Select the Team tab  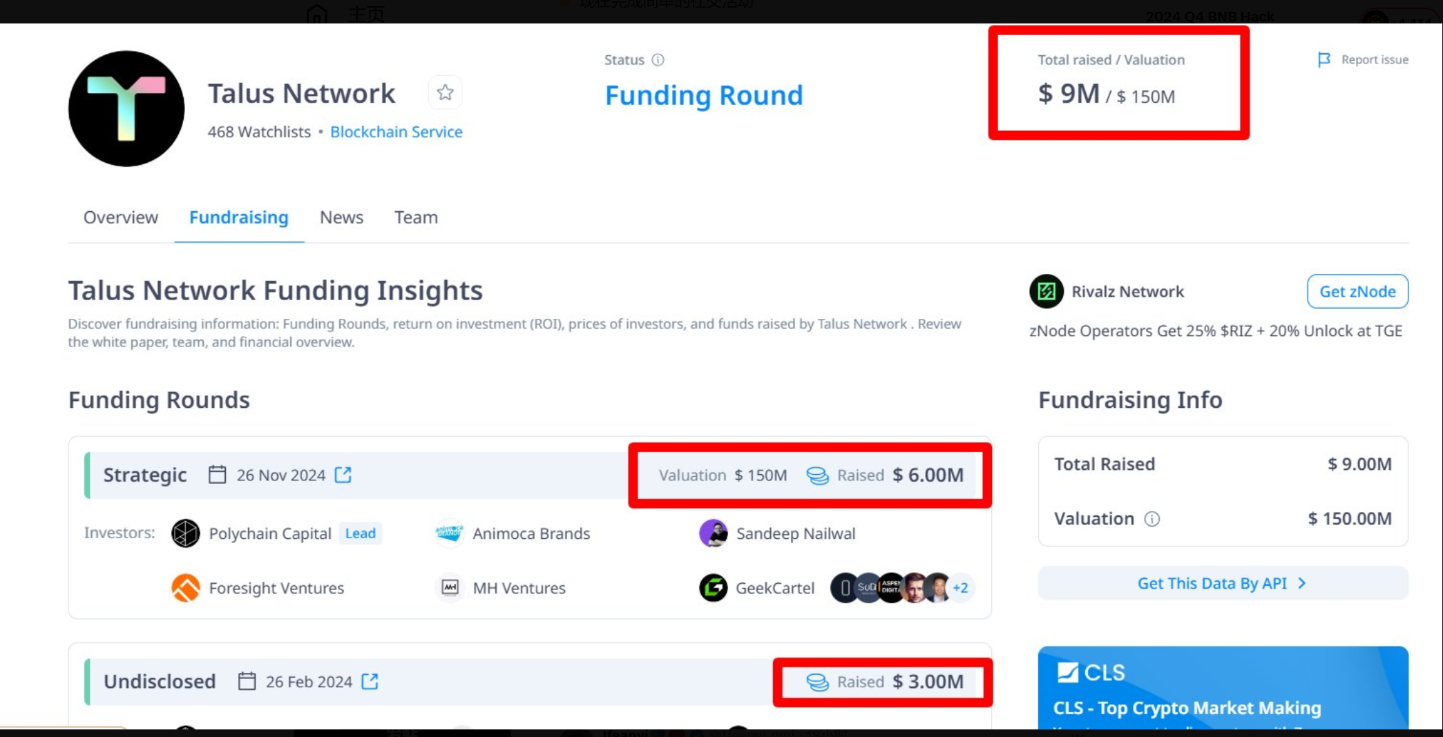pos(416,217)
